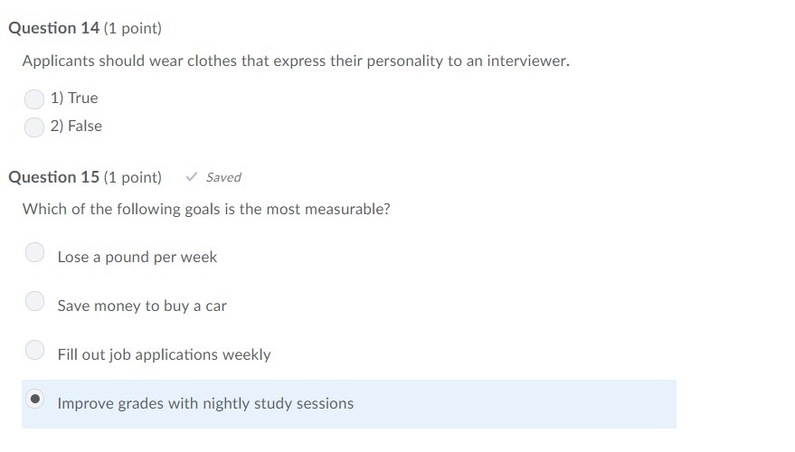Click the selected 'Improve grades' radio button
Screen dimensions: 795x452
[x=34, y=399]
